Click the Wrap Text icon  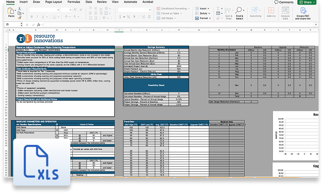(107, 8)
